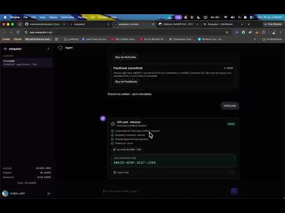This screenshot has width=285, height=213.
Task: Open the Learn Data Structures bookmark
Action: (x=95, y=39)
